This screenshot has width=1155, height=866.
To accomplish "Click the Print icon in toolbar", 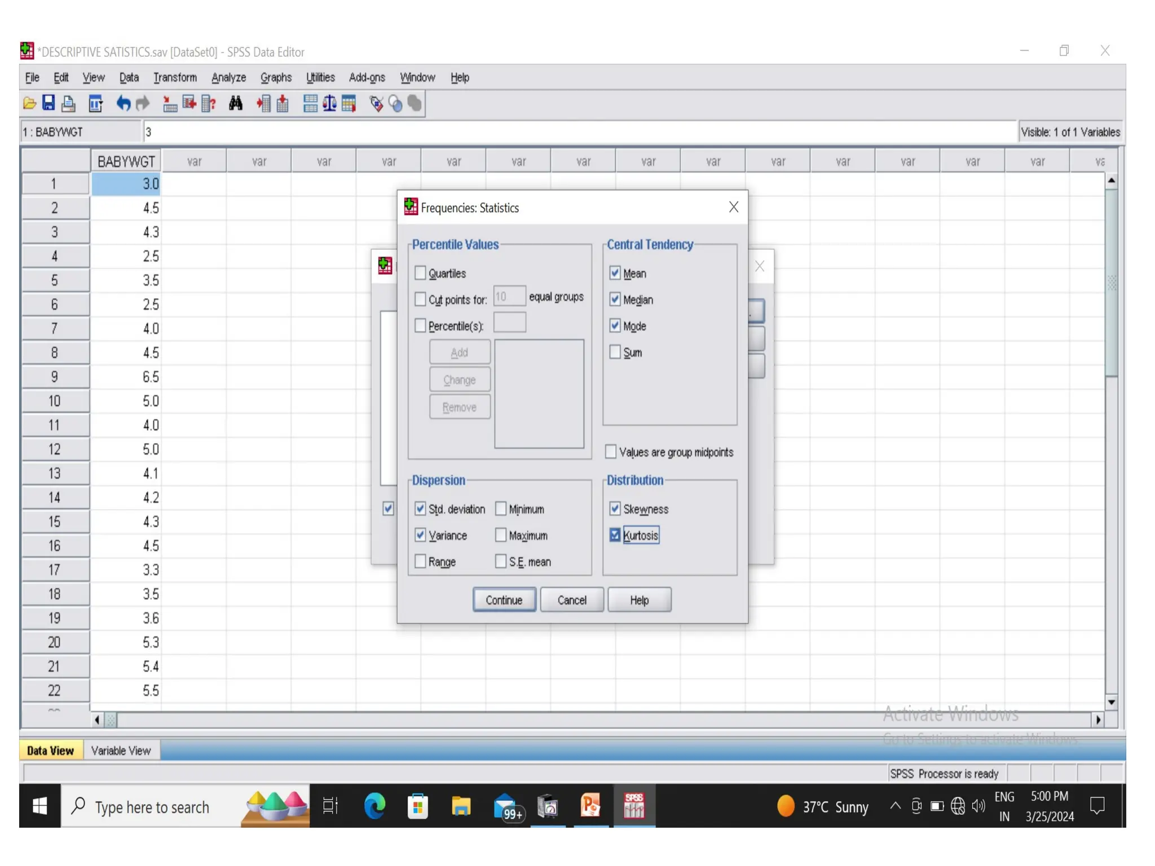I will pos(68,103).
